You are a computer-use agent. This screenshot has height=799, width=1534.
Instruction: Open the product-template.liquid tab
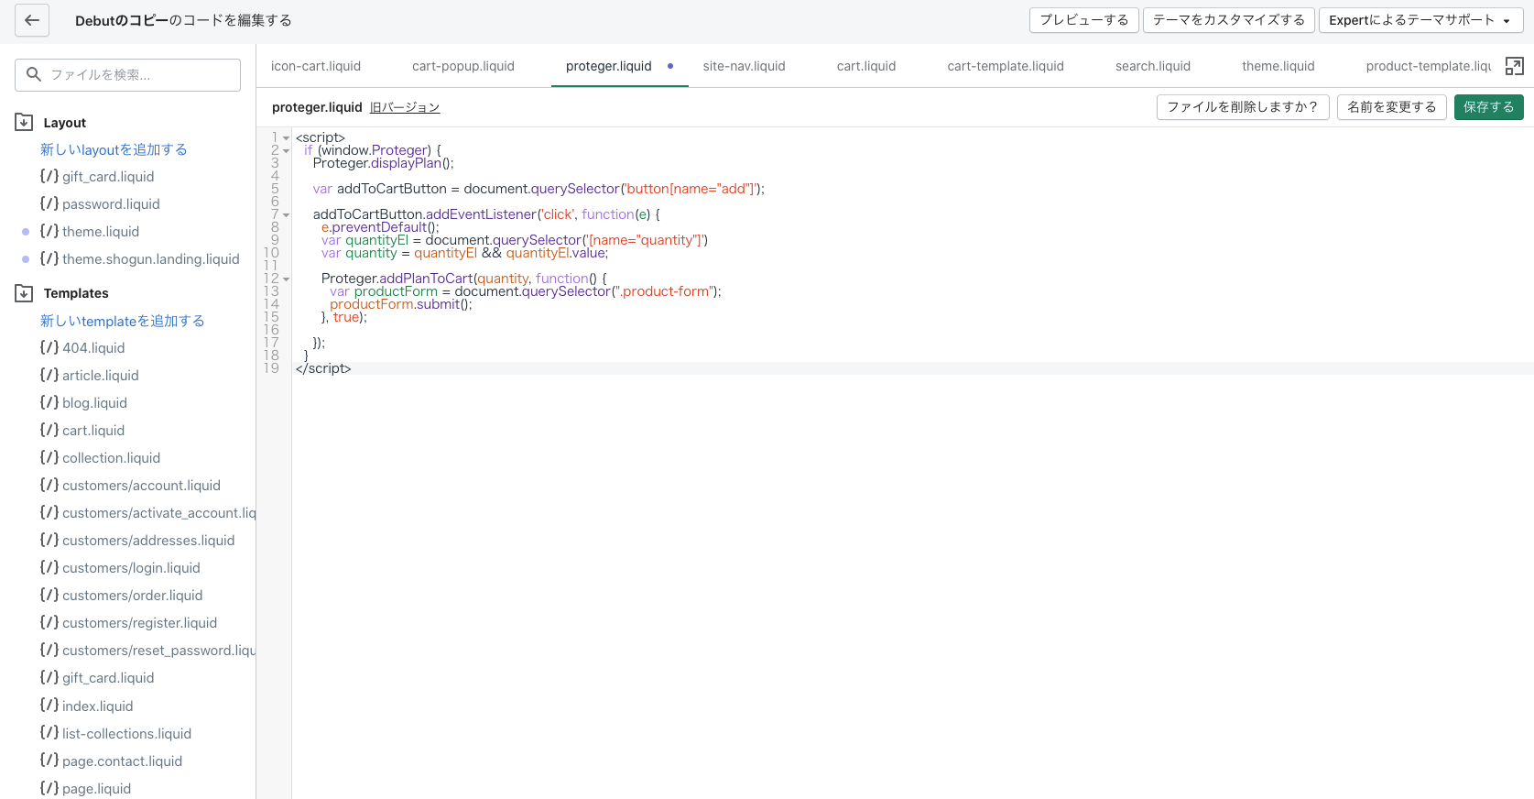click(x=1428, y=66)
